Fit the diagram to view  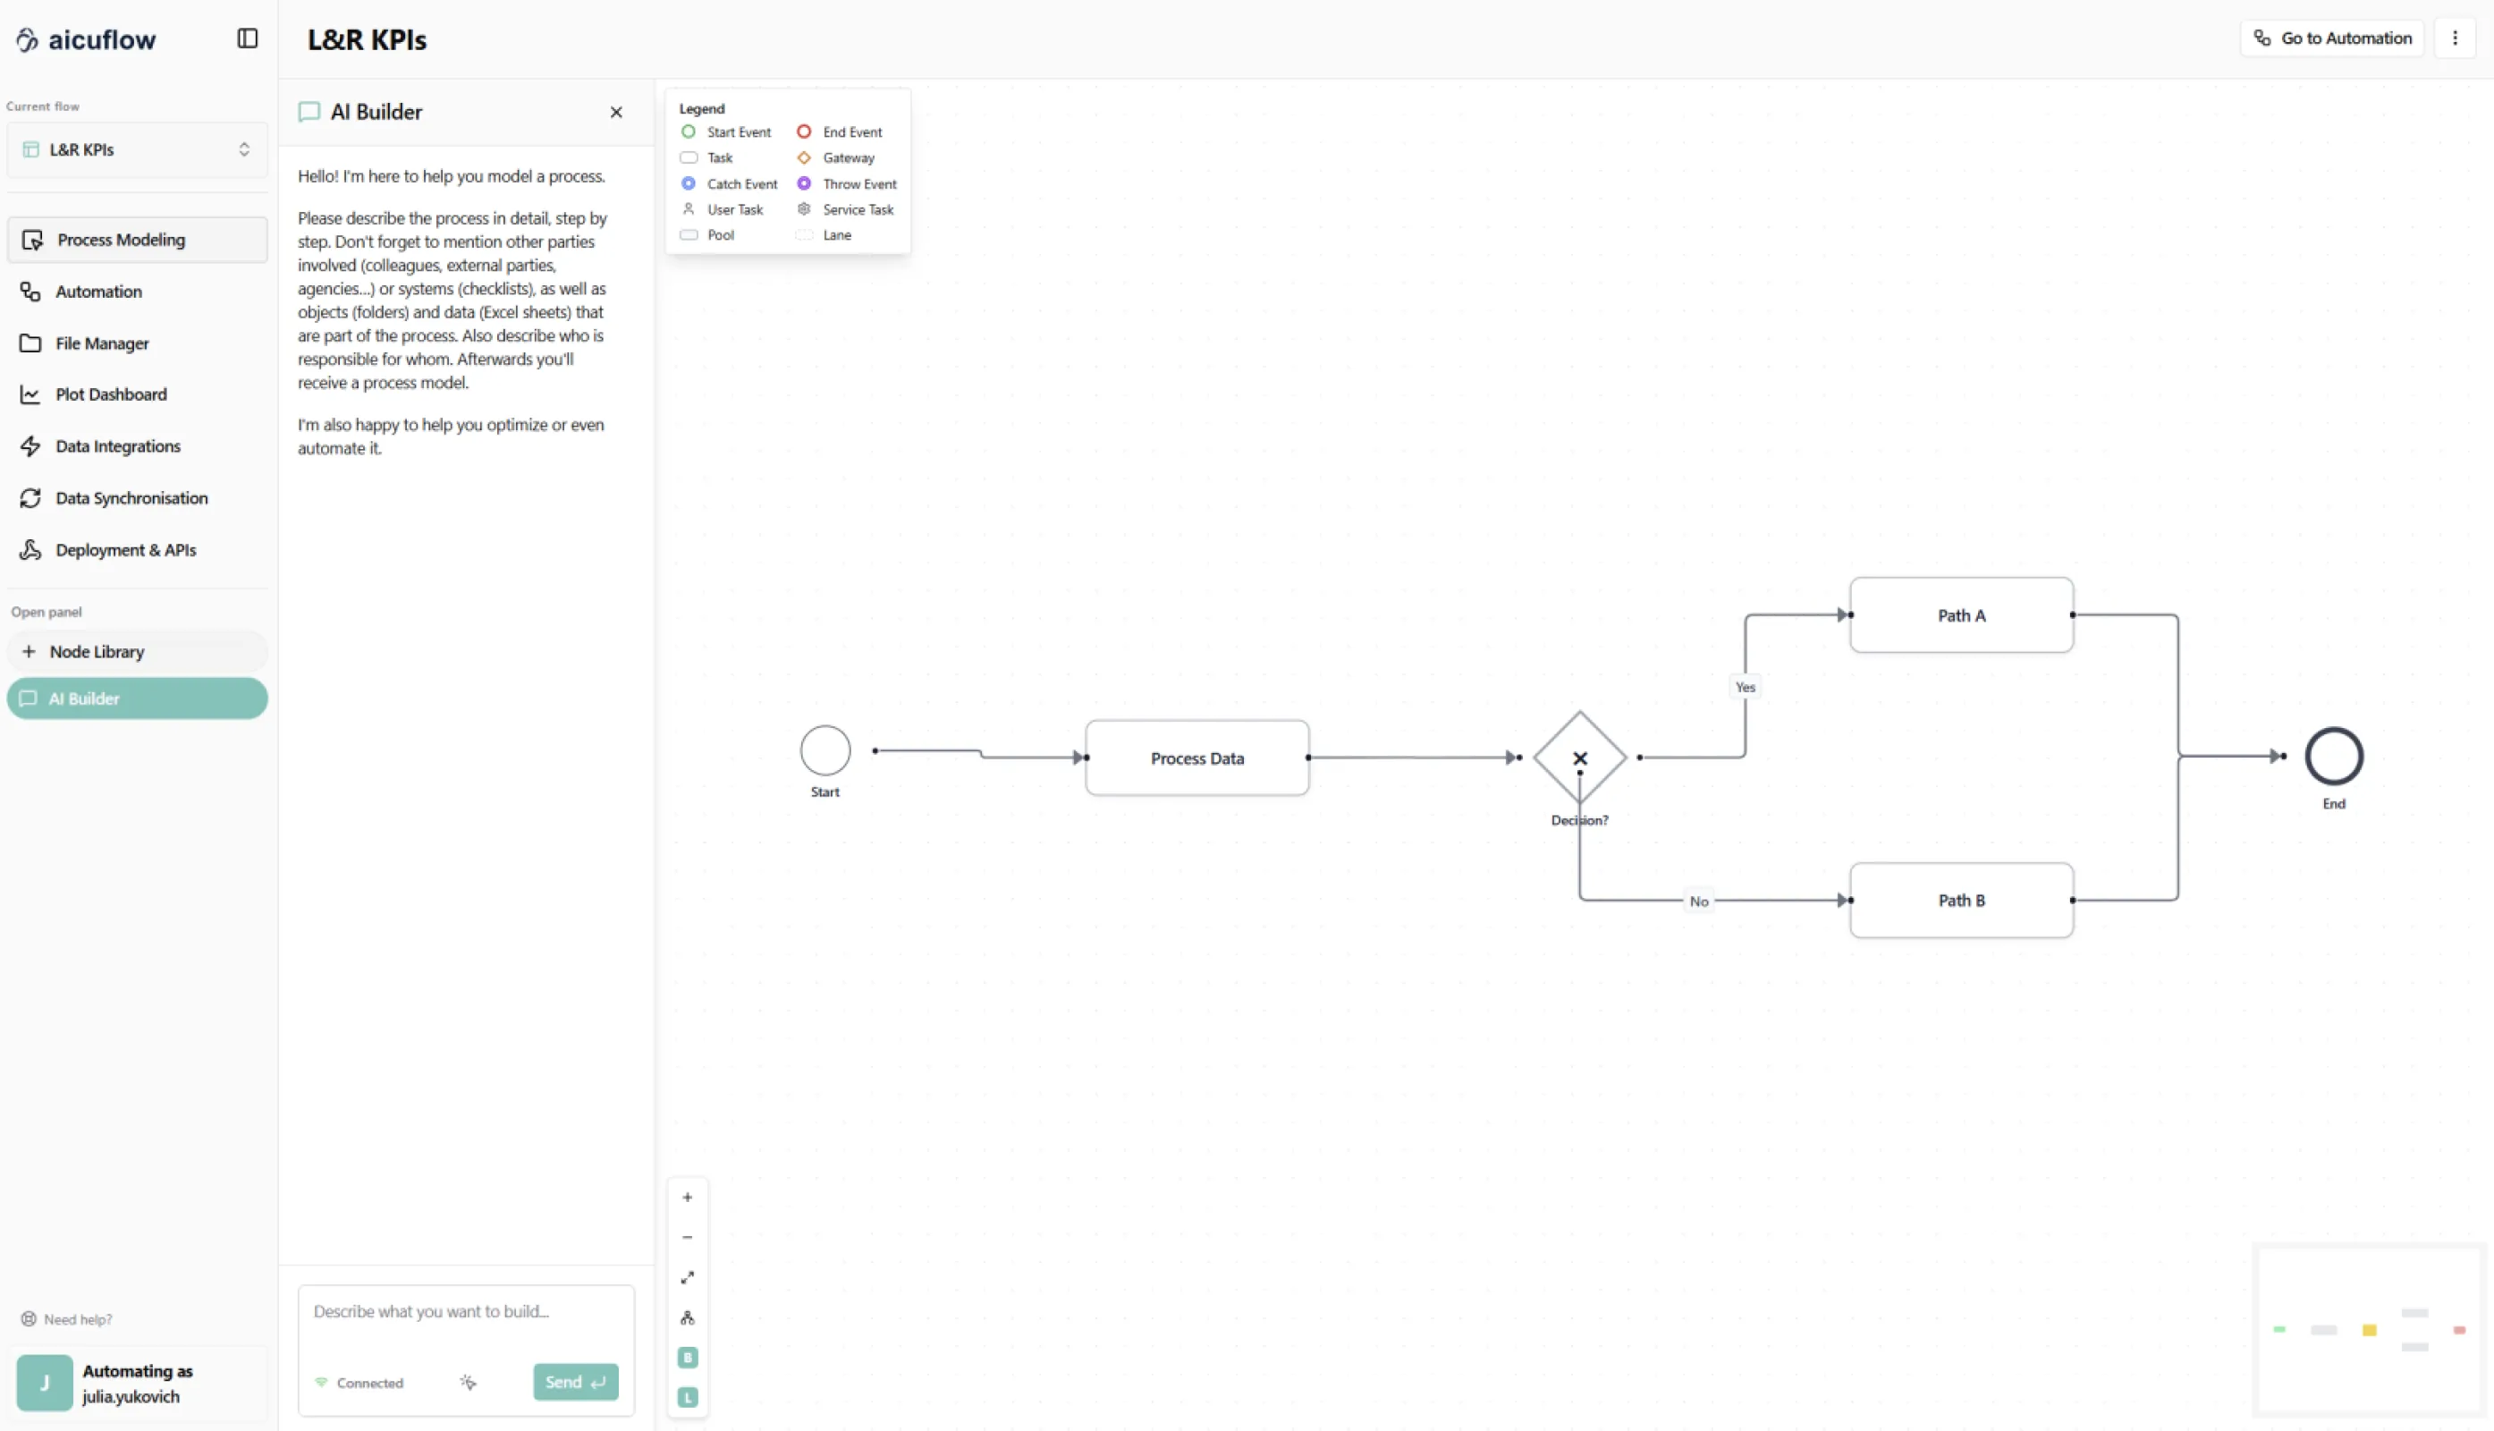coord(688,1278)
